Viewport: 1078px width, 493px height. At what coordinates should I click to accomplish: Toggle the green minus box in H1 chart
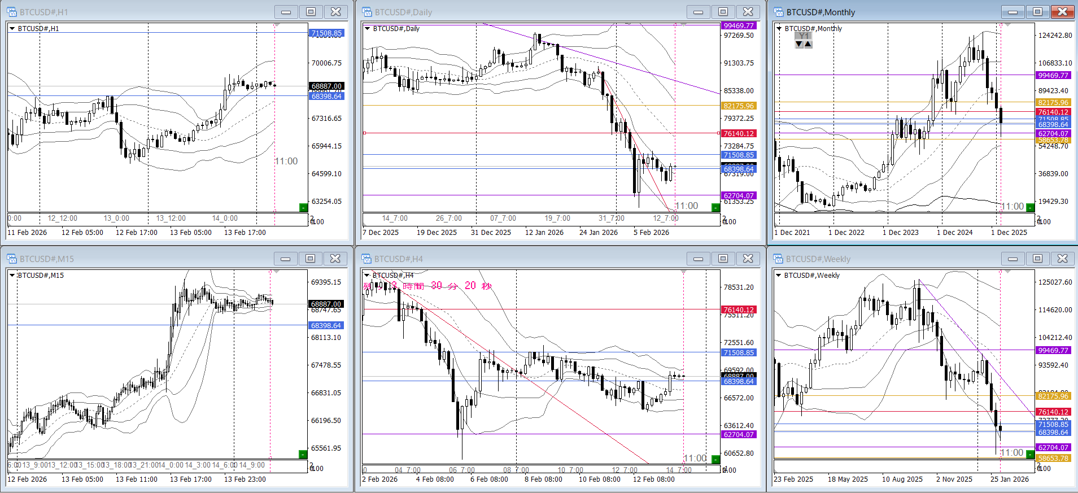coord(303,207)
